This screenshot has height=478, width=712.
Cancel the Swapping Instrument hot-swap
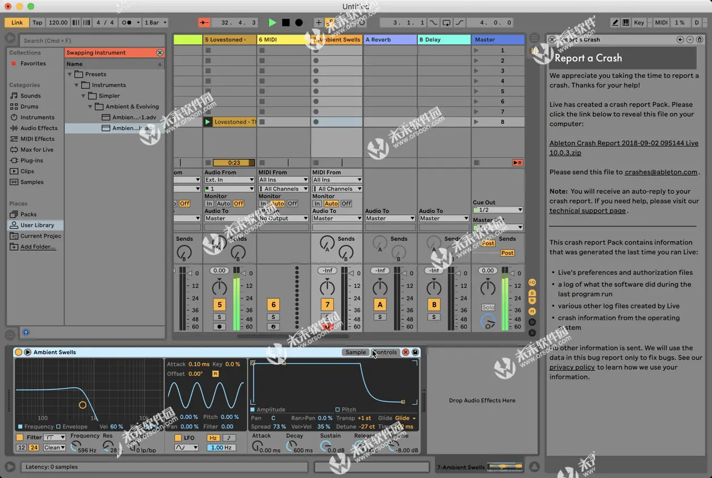tap(160, 52)
